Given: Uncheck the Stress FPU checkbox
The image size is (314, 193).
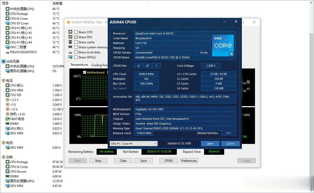Looking at the screenshot, I should click(x=76, y=37).
